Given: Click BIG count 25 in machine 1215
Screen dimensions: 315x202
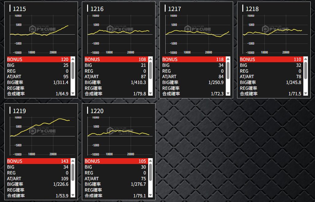Looking at the screenshot, I should (66, 65).
